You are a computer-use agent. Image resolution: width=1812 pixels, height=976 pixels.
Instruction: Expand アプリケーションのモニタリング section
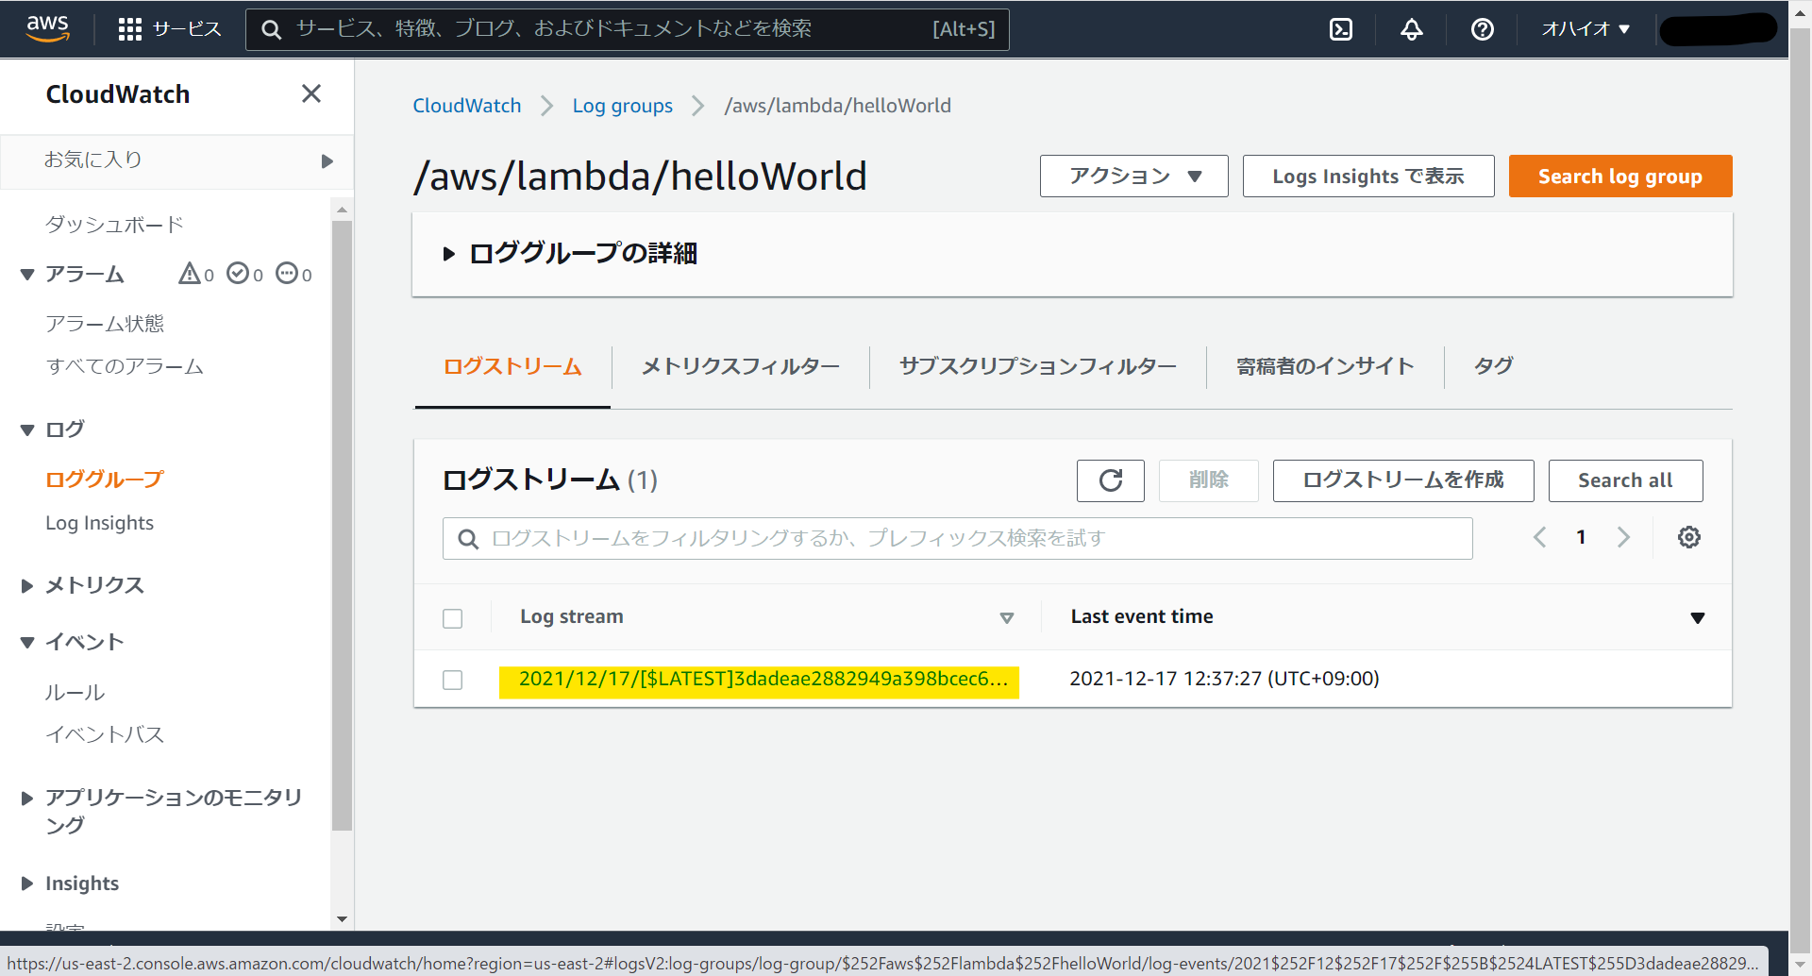[x=27, y=799]
